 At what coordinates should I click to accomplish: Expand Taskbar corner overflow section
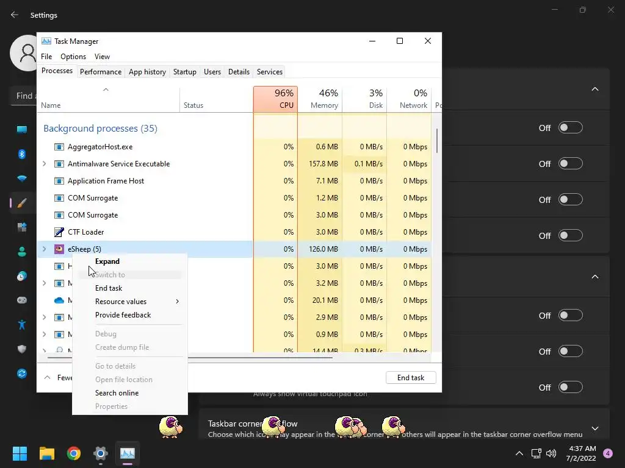click(x=595, y=428)
